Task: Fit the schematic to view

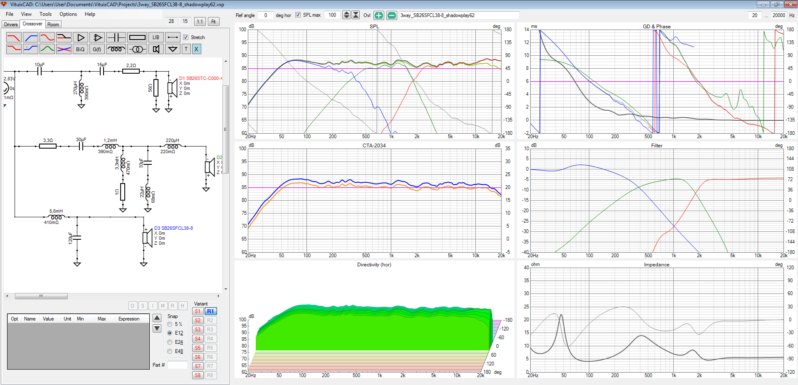Action: click(213, 22)
